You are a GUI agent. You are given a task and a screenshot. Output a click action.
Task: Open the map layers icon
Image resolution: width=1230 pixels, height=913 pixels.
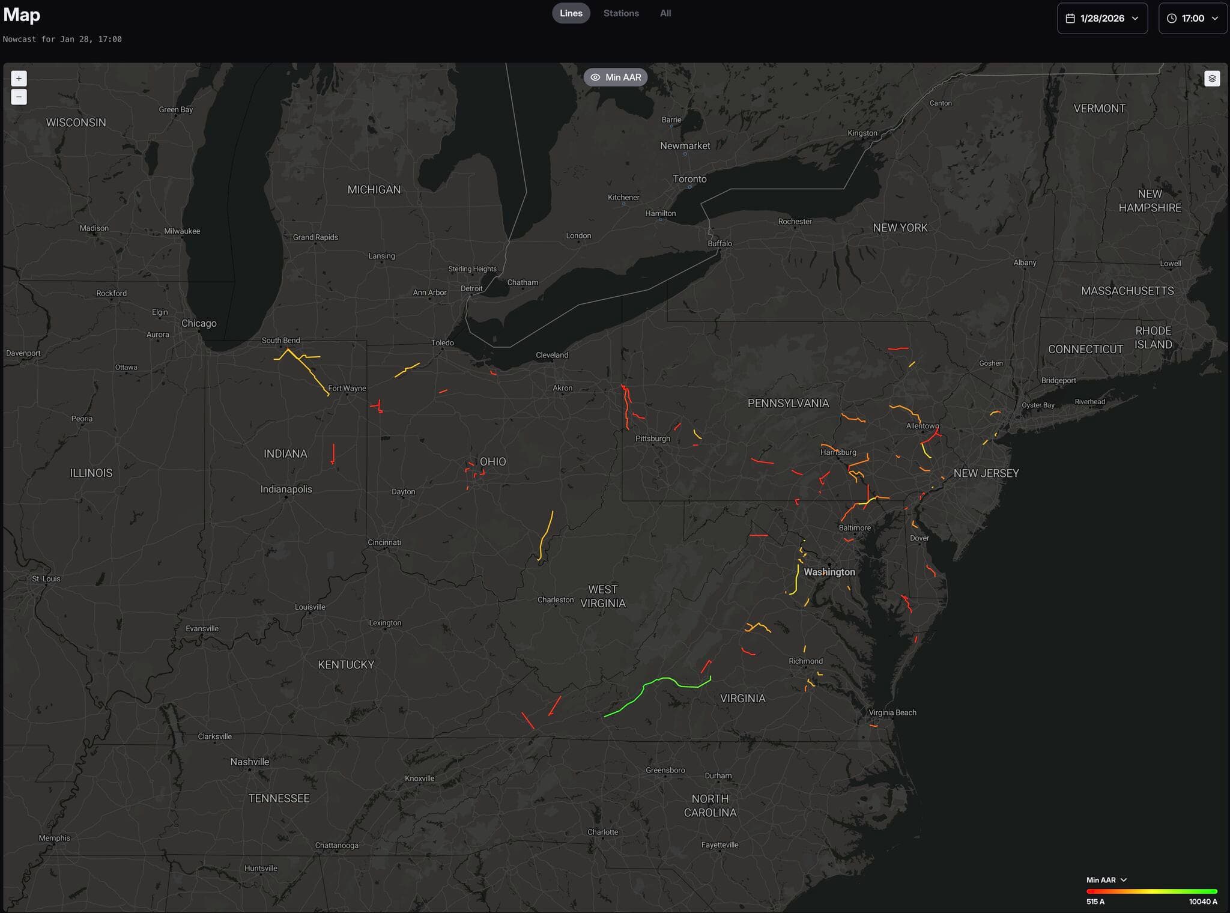[1212, 79]
